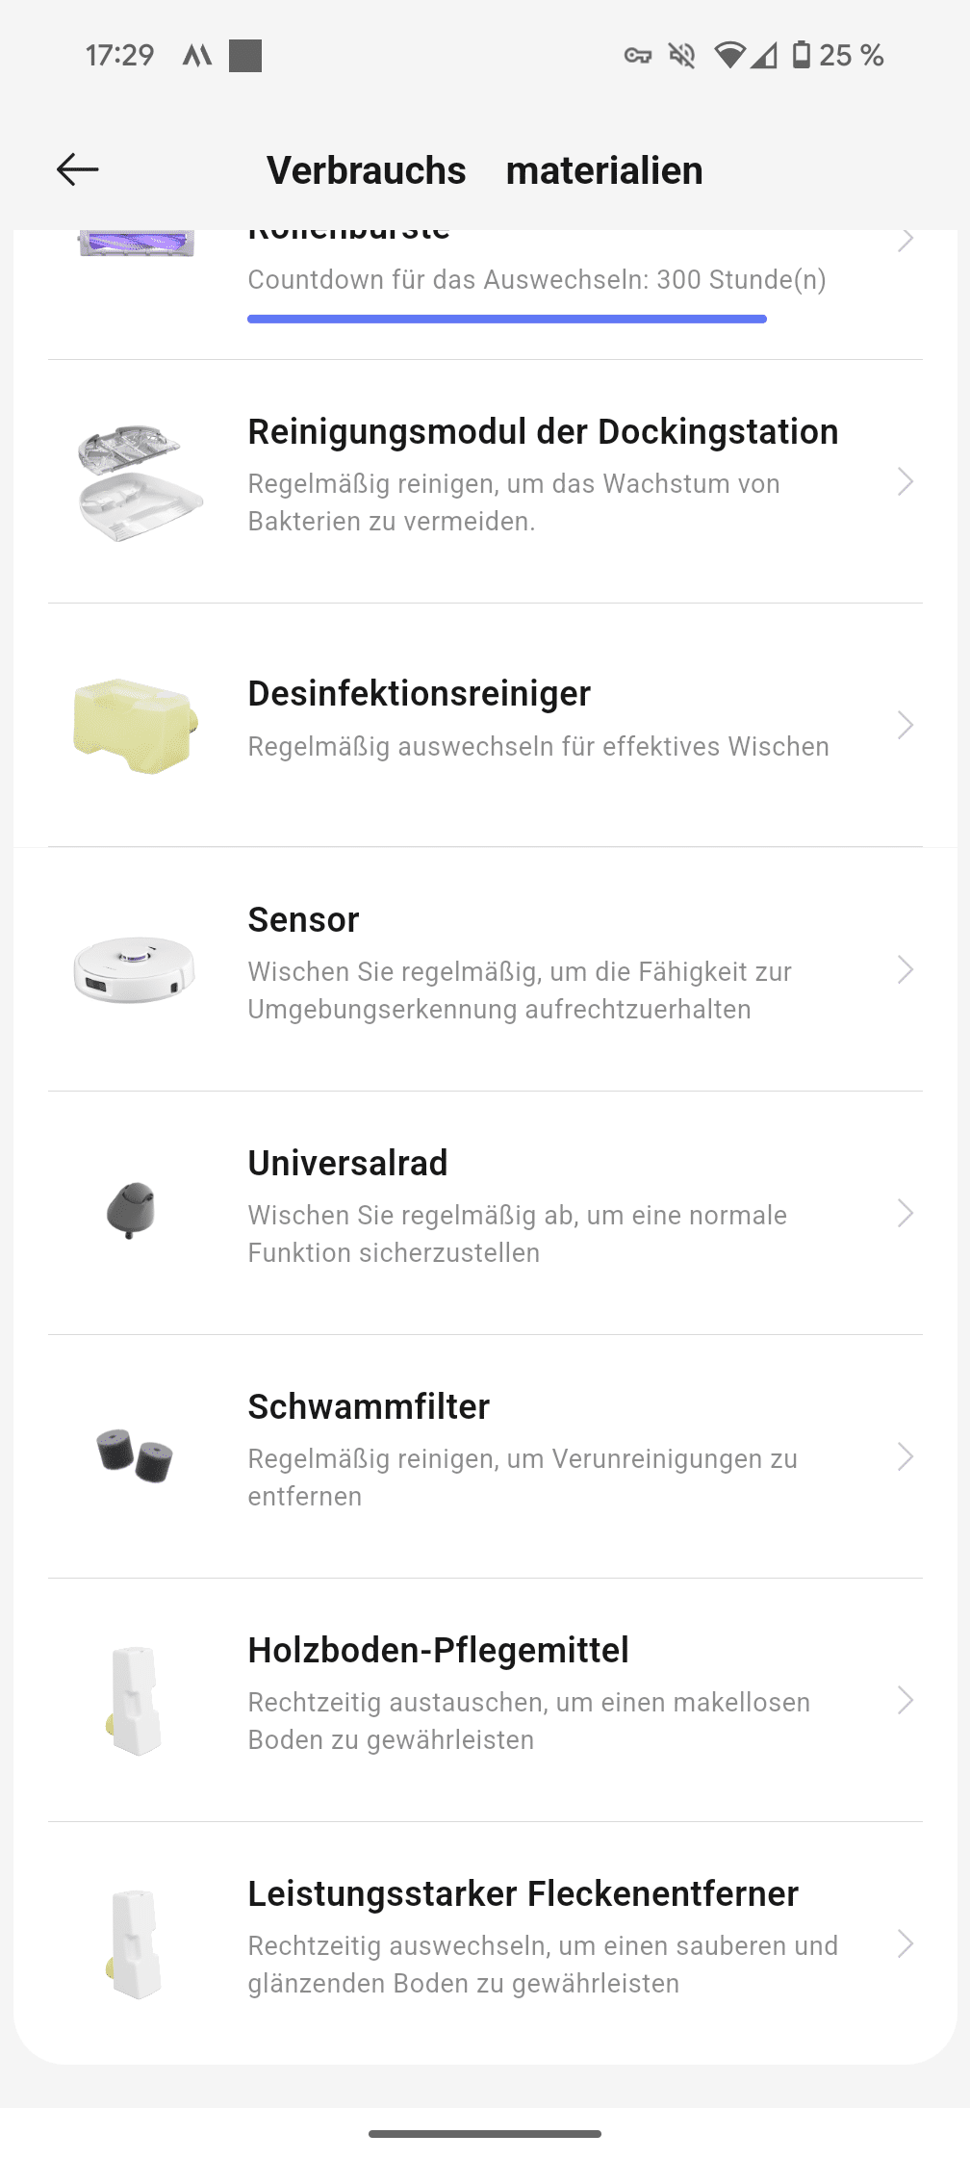
Task: Tap the Schwammfilter sponge filters image
Action: 135,1454
